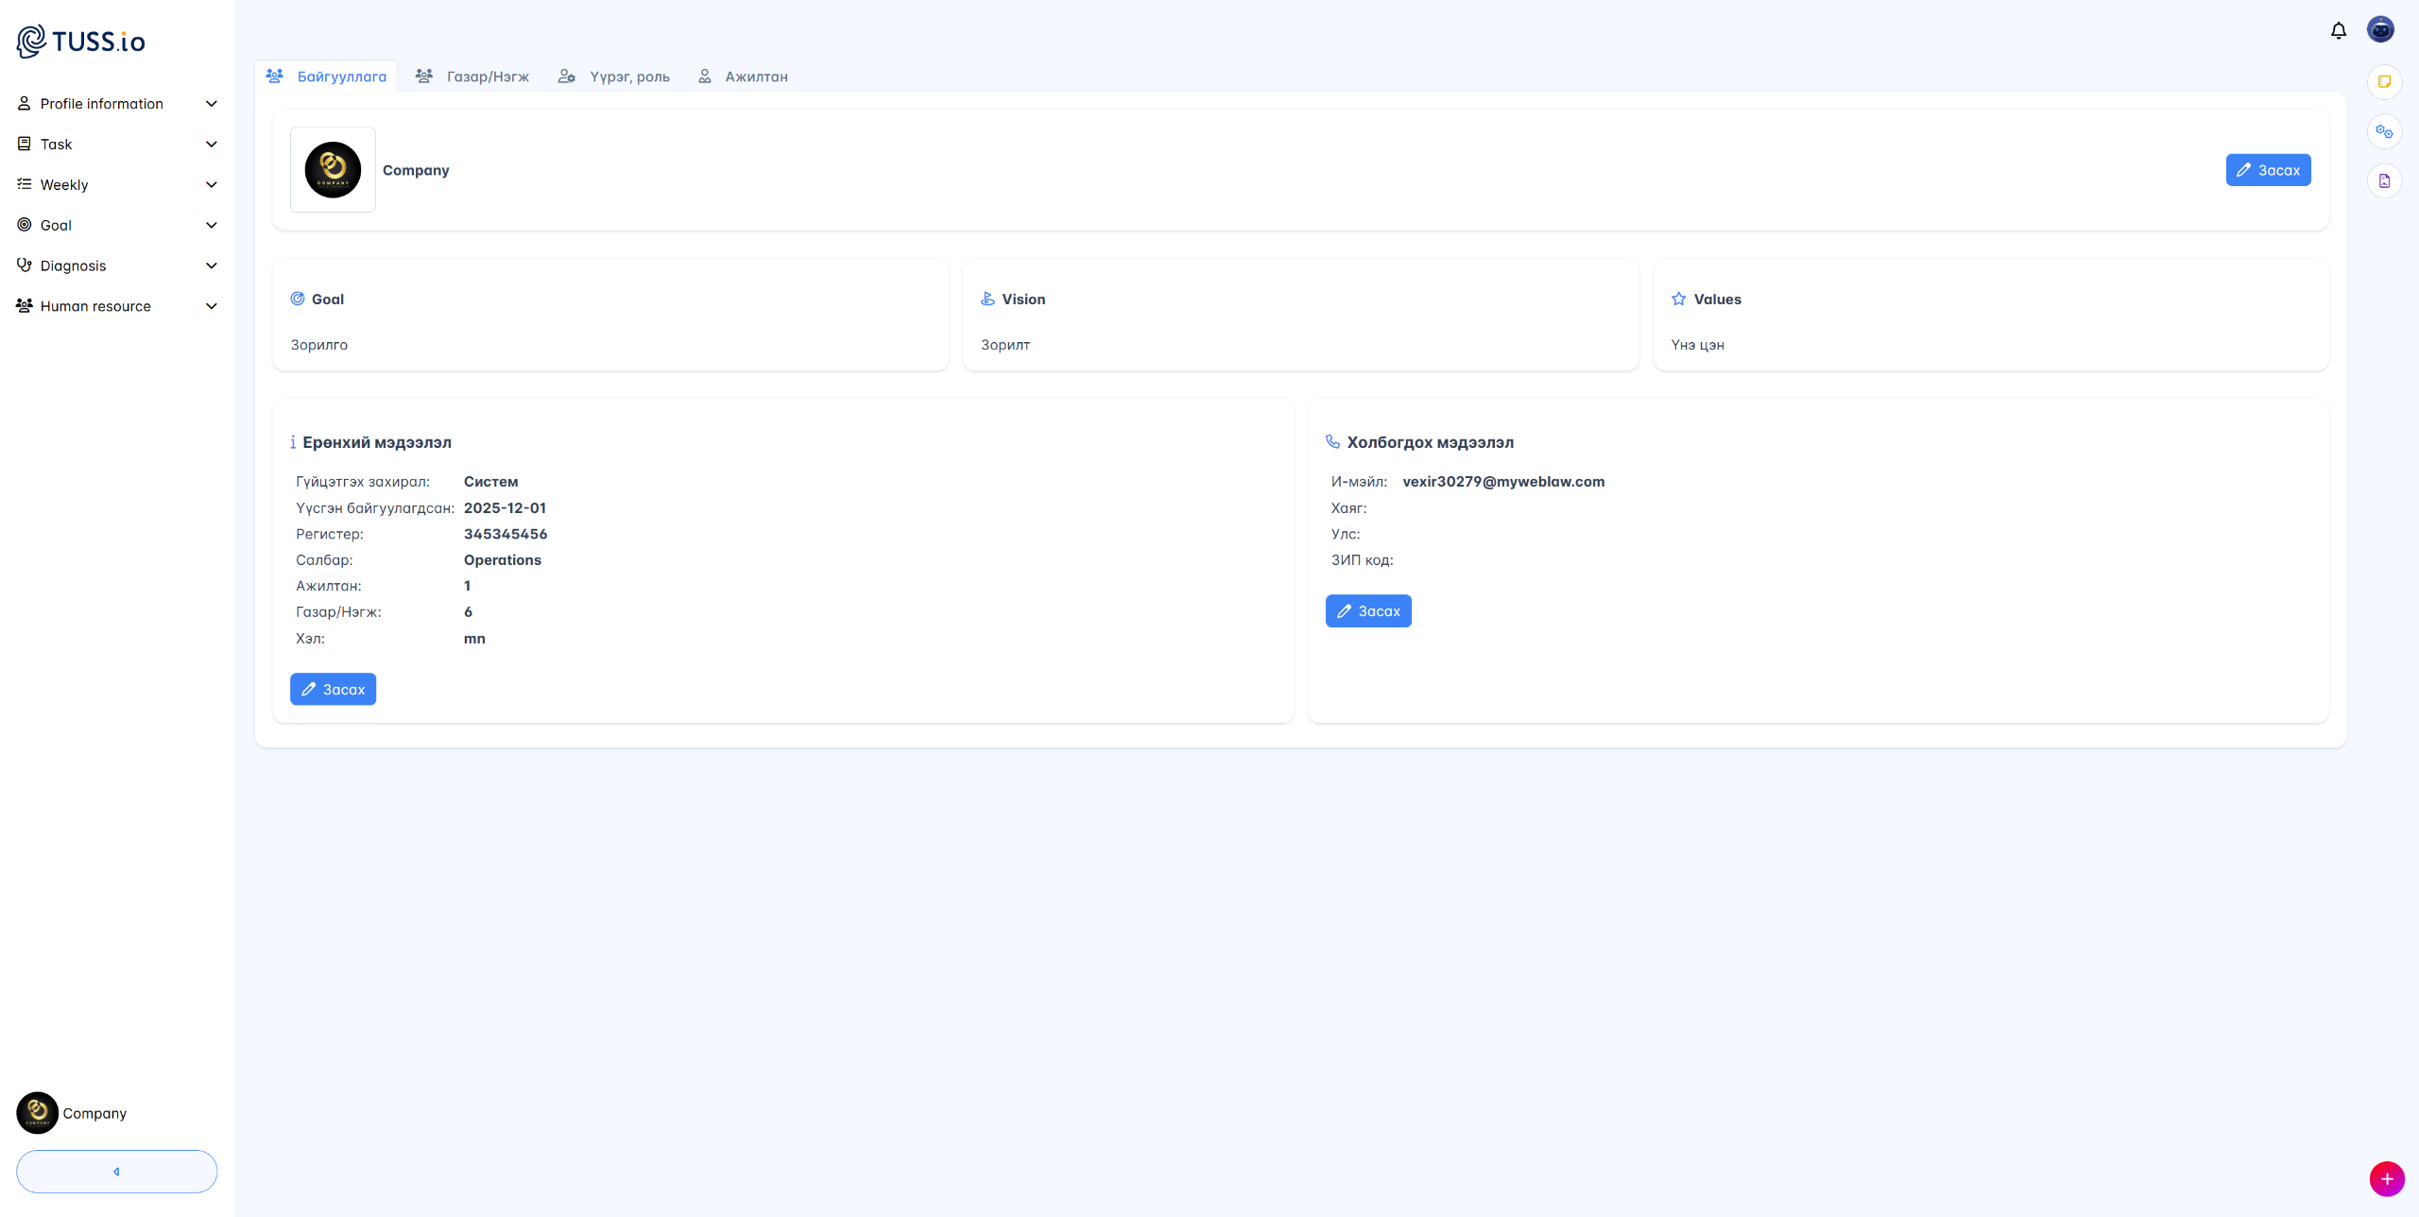Viewport: 2419px width, 1217px height.
Task: Switch to the Үүрэг, роль tab
Action: point(614,77)
